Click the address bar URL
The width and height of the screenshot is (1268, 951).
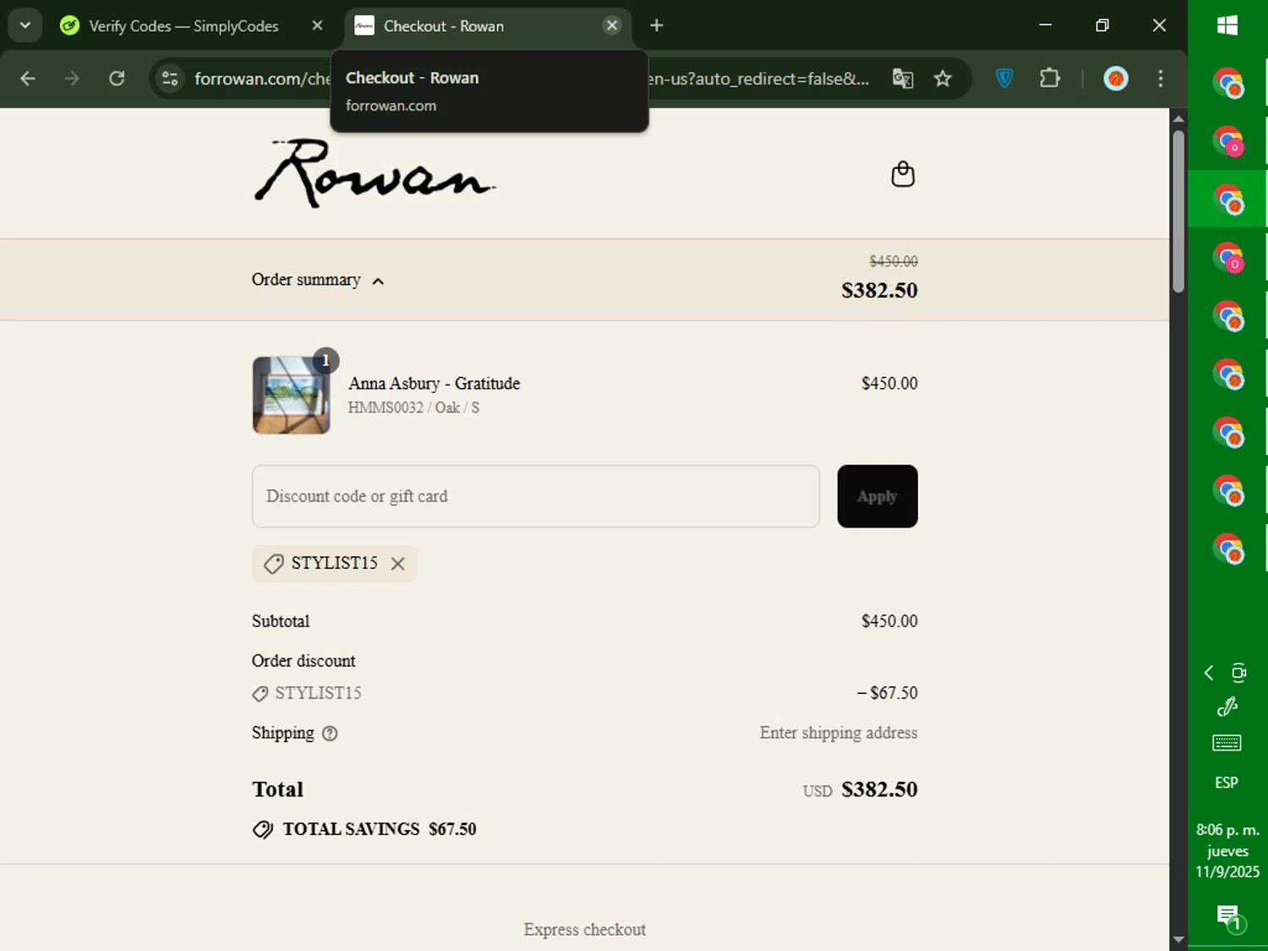click(x=531, y=79)
